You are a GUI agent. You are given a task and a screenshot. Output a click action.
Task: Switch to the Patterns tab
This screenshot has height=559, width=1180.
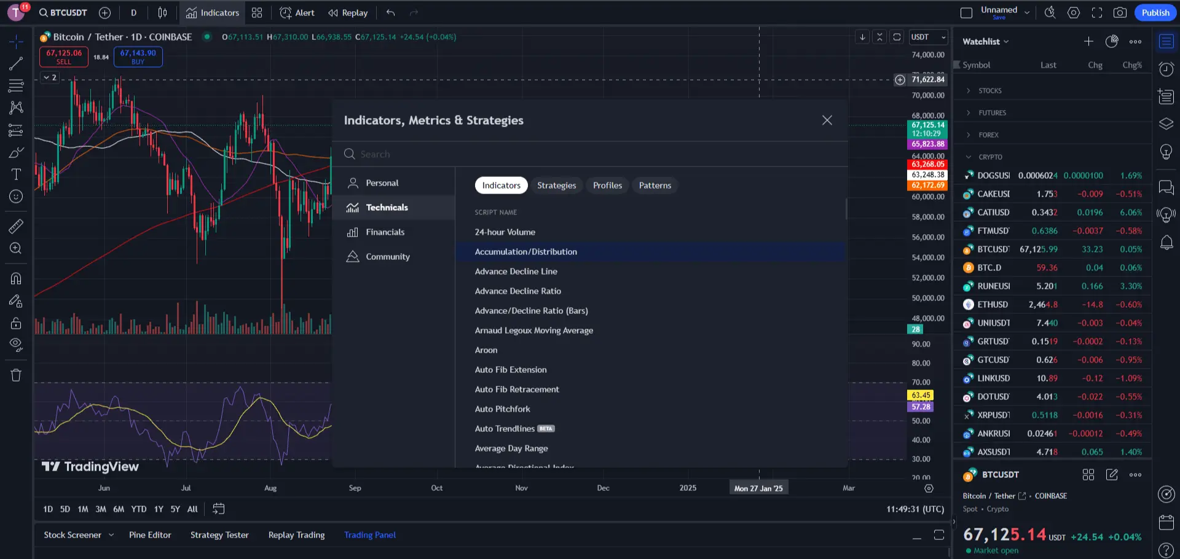click(655, 186)
